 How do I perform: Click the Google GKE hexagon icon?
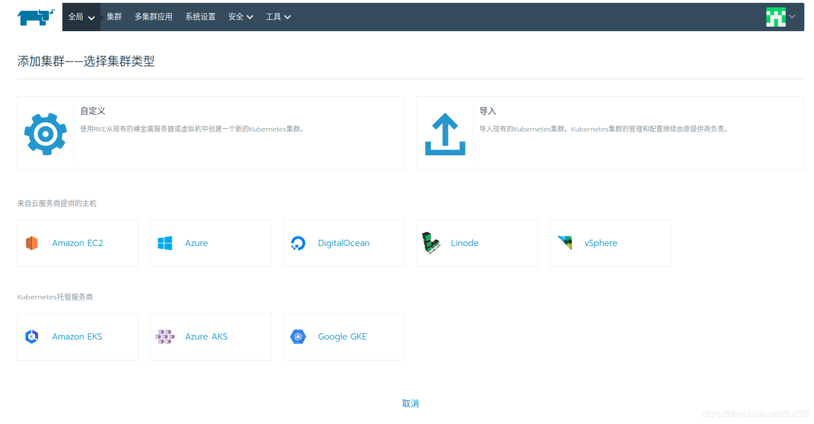[298, 337]
